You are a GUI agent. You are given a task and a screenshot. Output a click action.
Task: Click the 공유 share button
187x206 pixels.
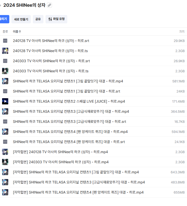(x=38, y=19)
